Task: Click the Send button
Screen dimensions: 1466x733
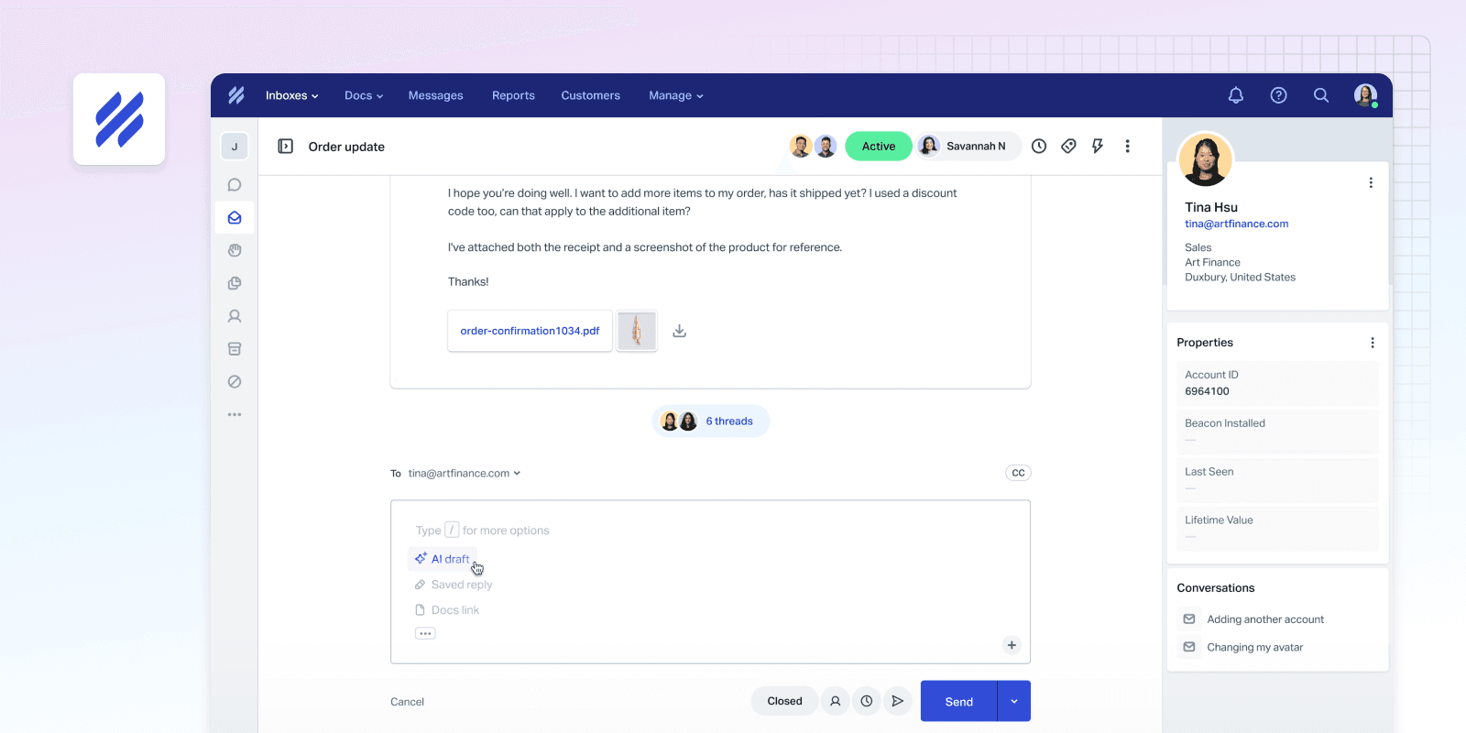Action: coord(958,702)
